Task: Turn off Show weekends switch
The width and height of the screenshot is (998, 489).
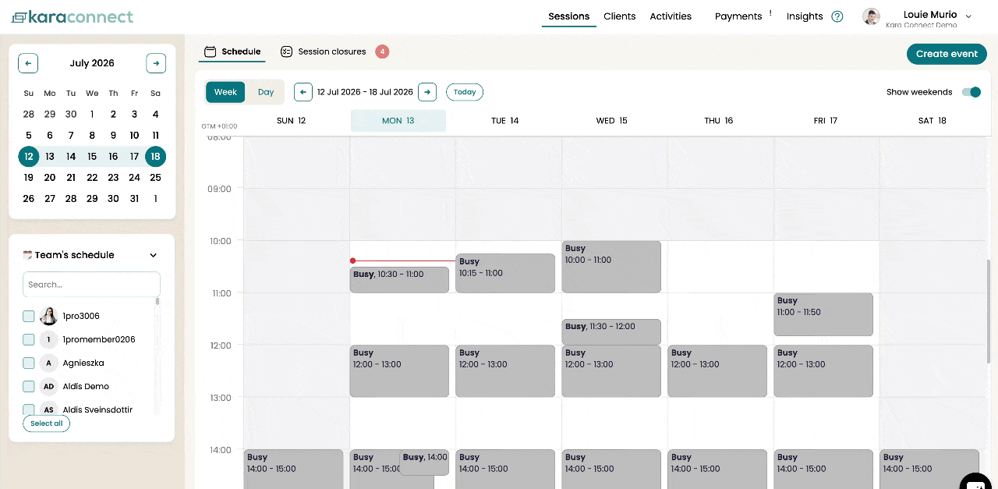Action: [971, 92]
